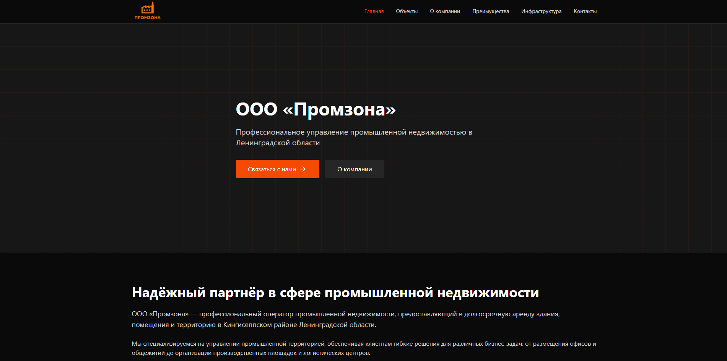Open the Объекты section from the navigation
727x361 pixels.
tap(407, 11)
